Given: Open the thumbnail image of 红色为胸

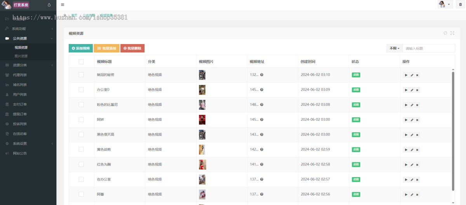Looking at the screenshot, I should click(202, 164).
